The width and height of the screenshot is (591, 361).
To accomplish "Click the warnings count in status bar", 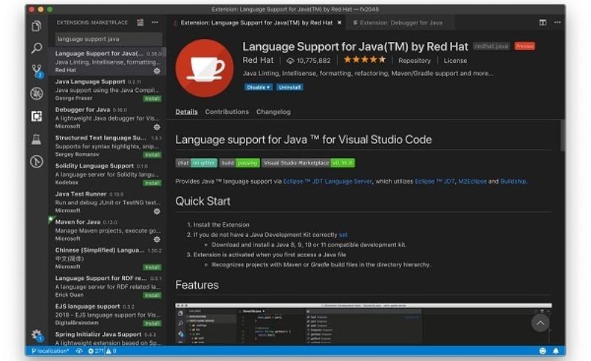I will click(112, 351).
